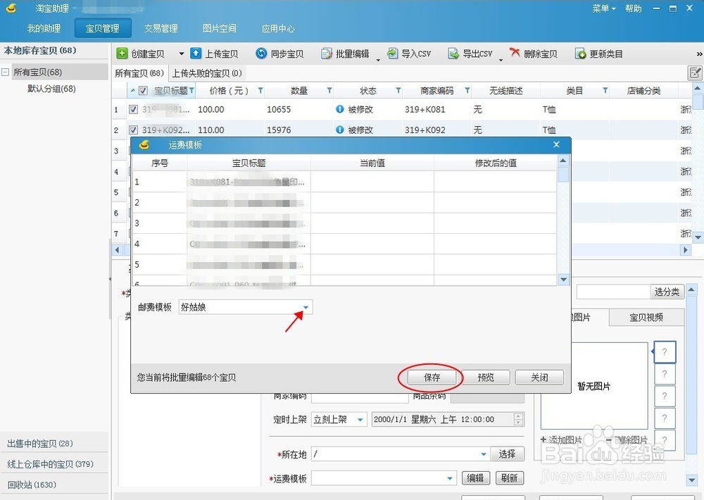
Task: Uncheck the first product row checkbox
Action: pos(132,109)
